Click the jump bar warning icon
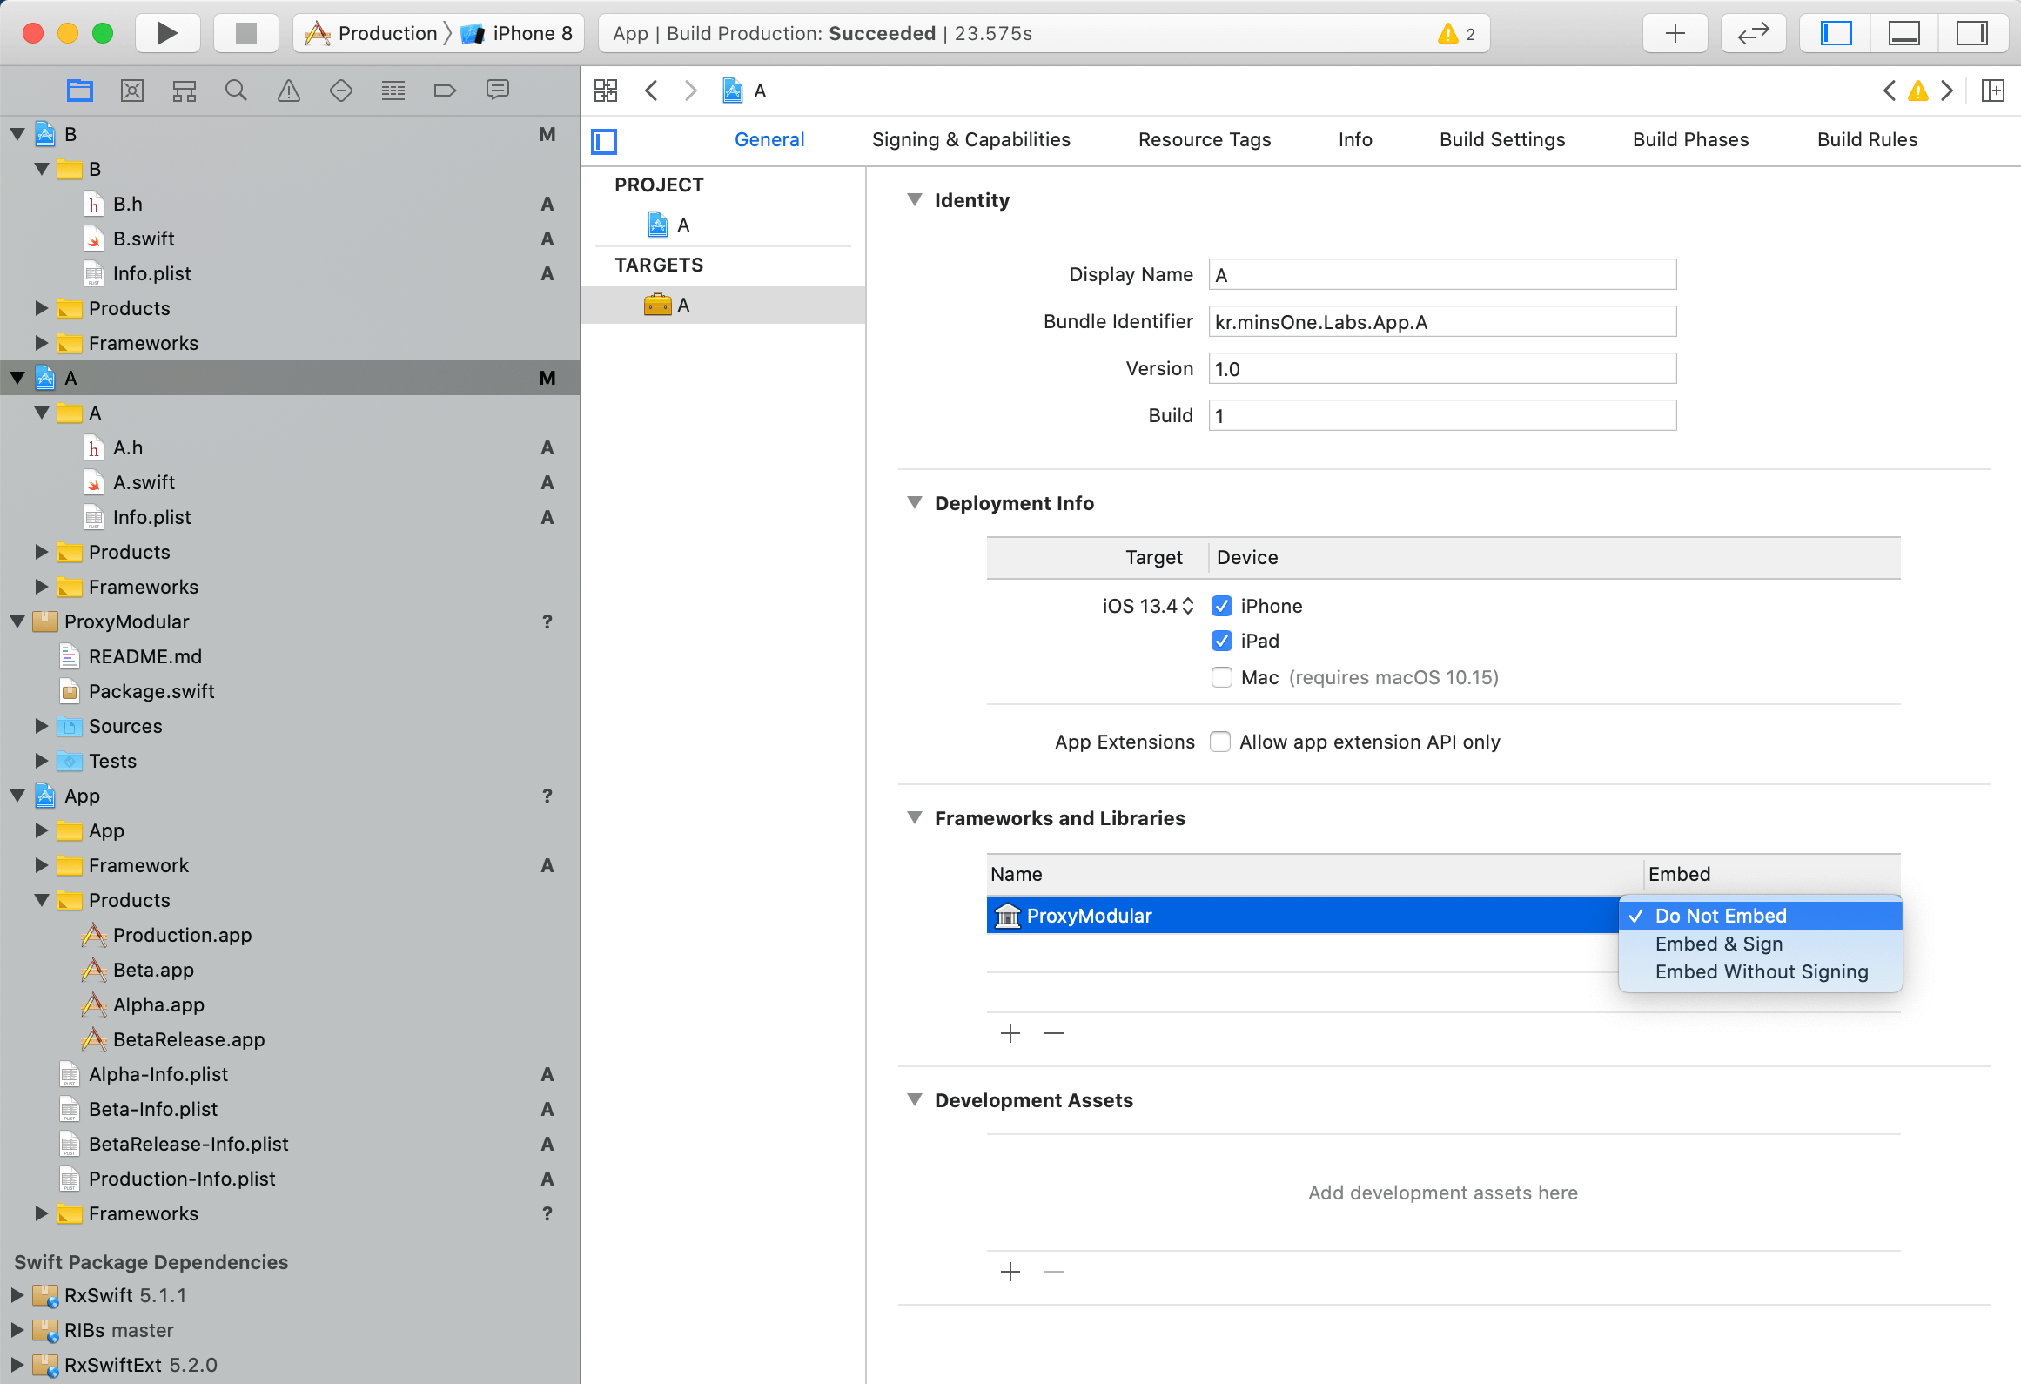Screen dimensions: 2021x1384 pos(1918,91)
